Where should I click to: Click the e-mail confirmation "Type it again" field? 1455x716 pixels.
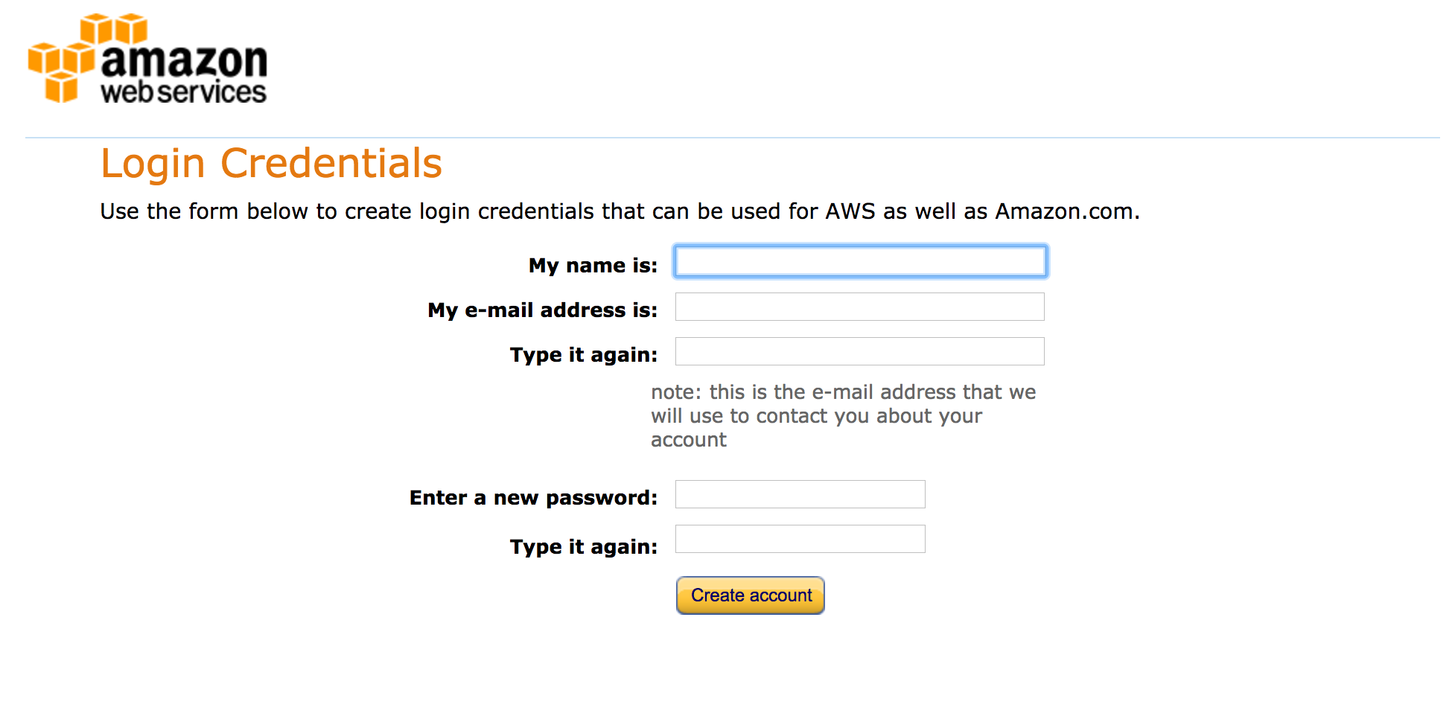point(860,351)
